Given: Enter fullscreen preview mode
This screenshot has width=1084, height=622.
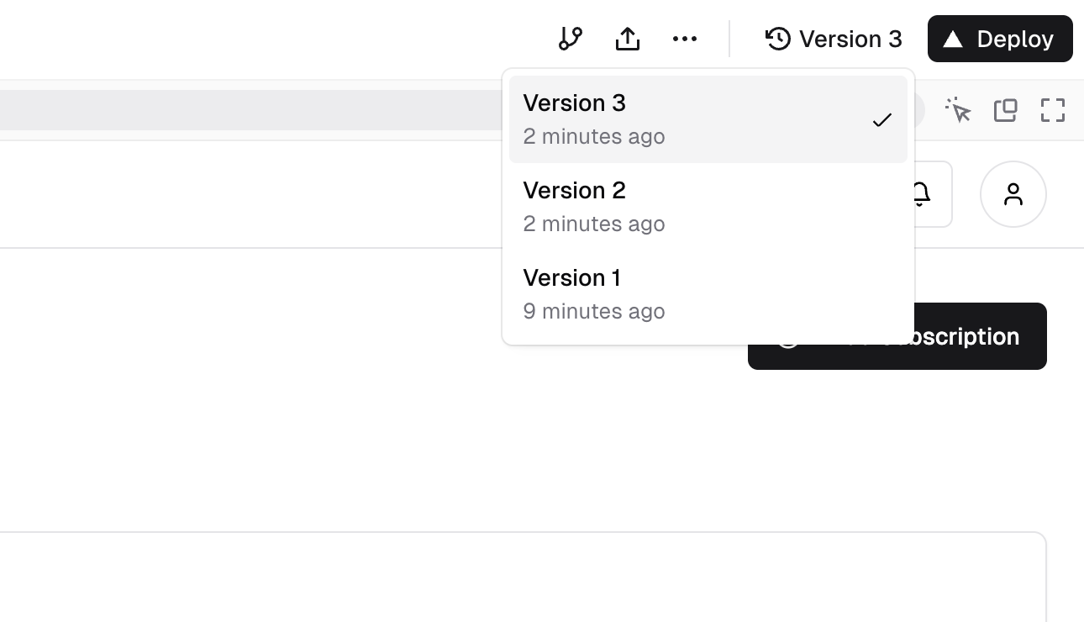Looking at the screenshot, I should (x=1053, y=110).
